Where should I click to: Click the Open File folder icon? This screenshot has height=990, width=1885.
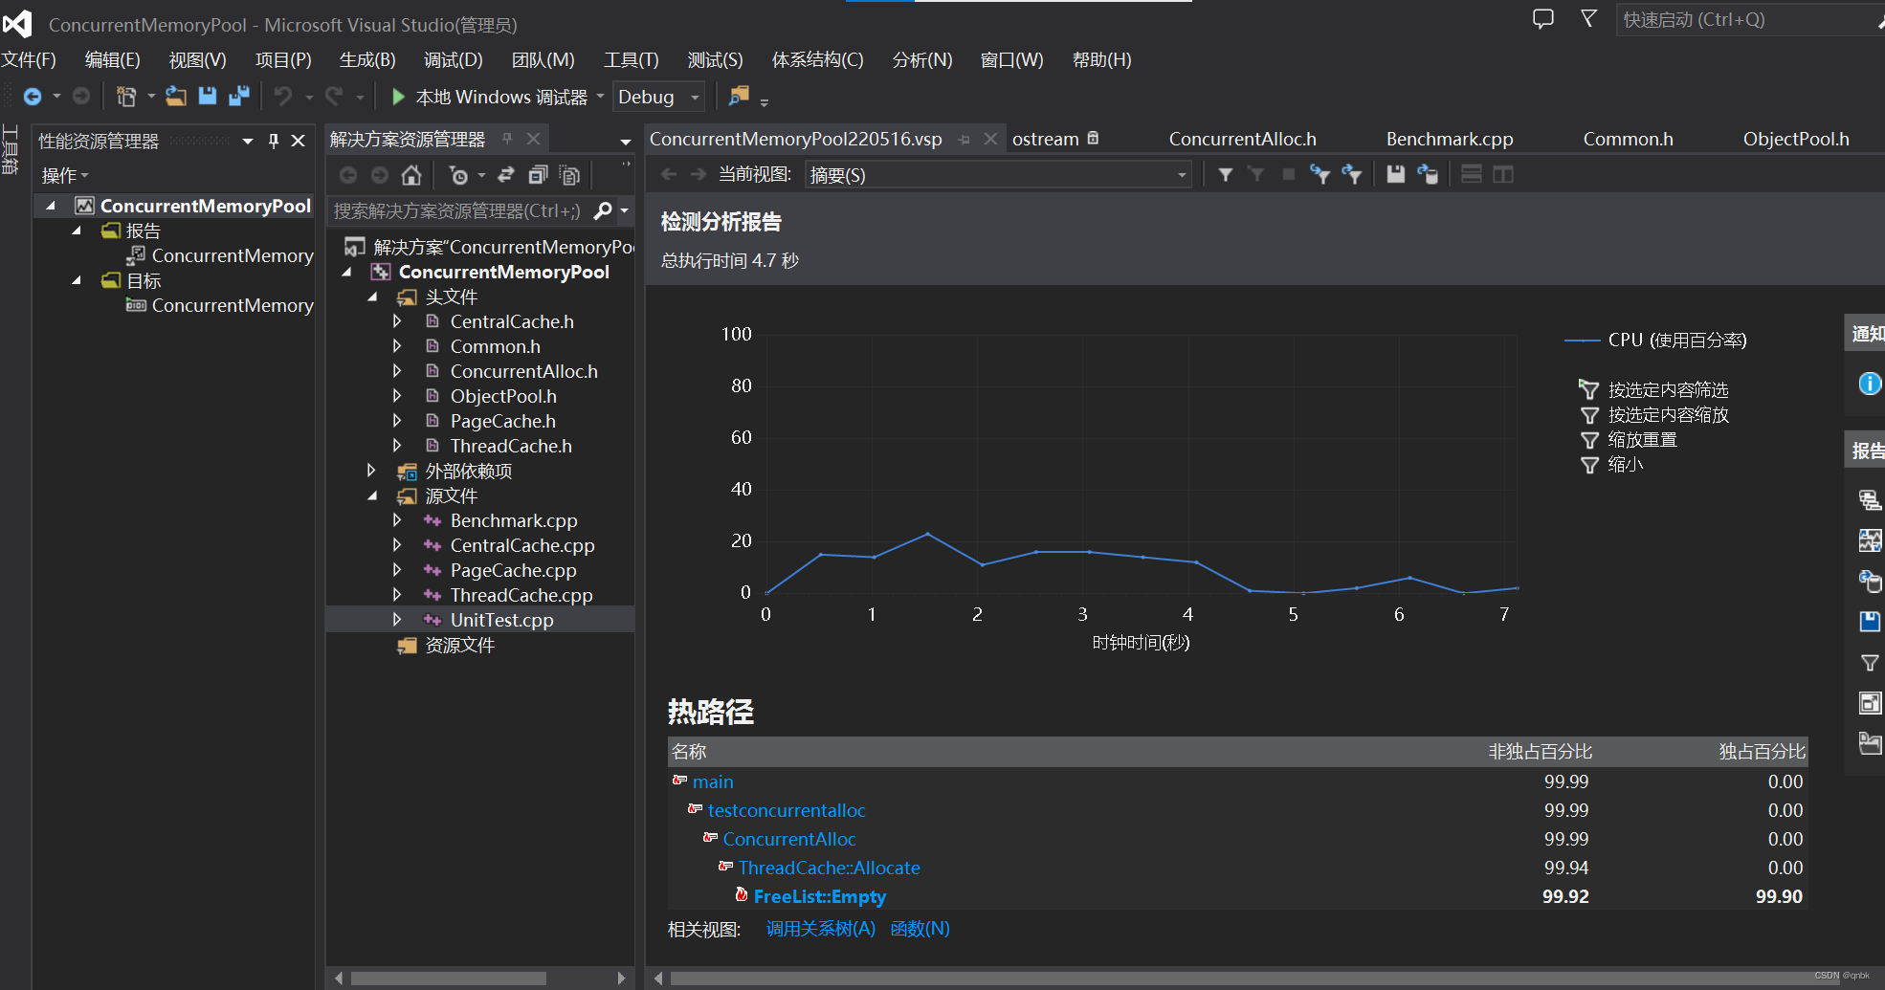[x=176, y=97]
